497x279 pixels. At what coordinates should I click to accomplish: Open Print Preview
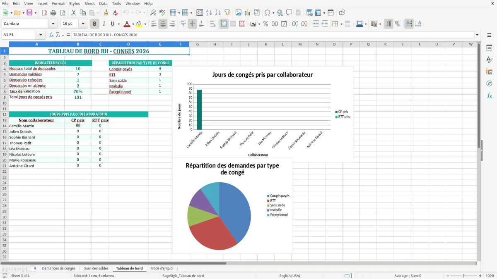click(x=63, y=13)
